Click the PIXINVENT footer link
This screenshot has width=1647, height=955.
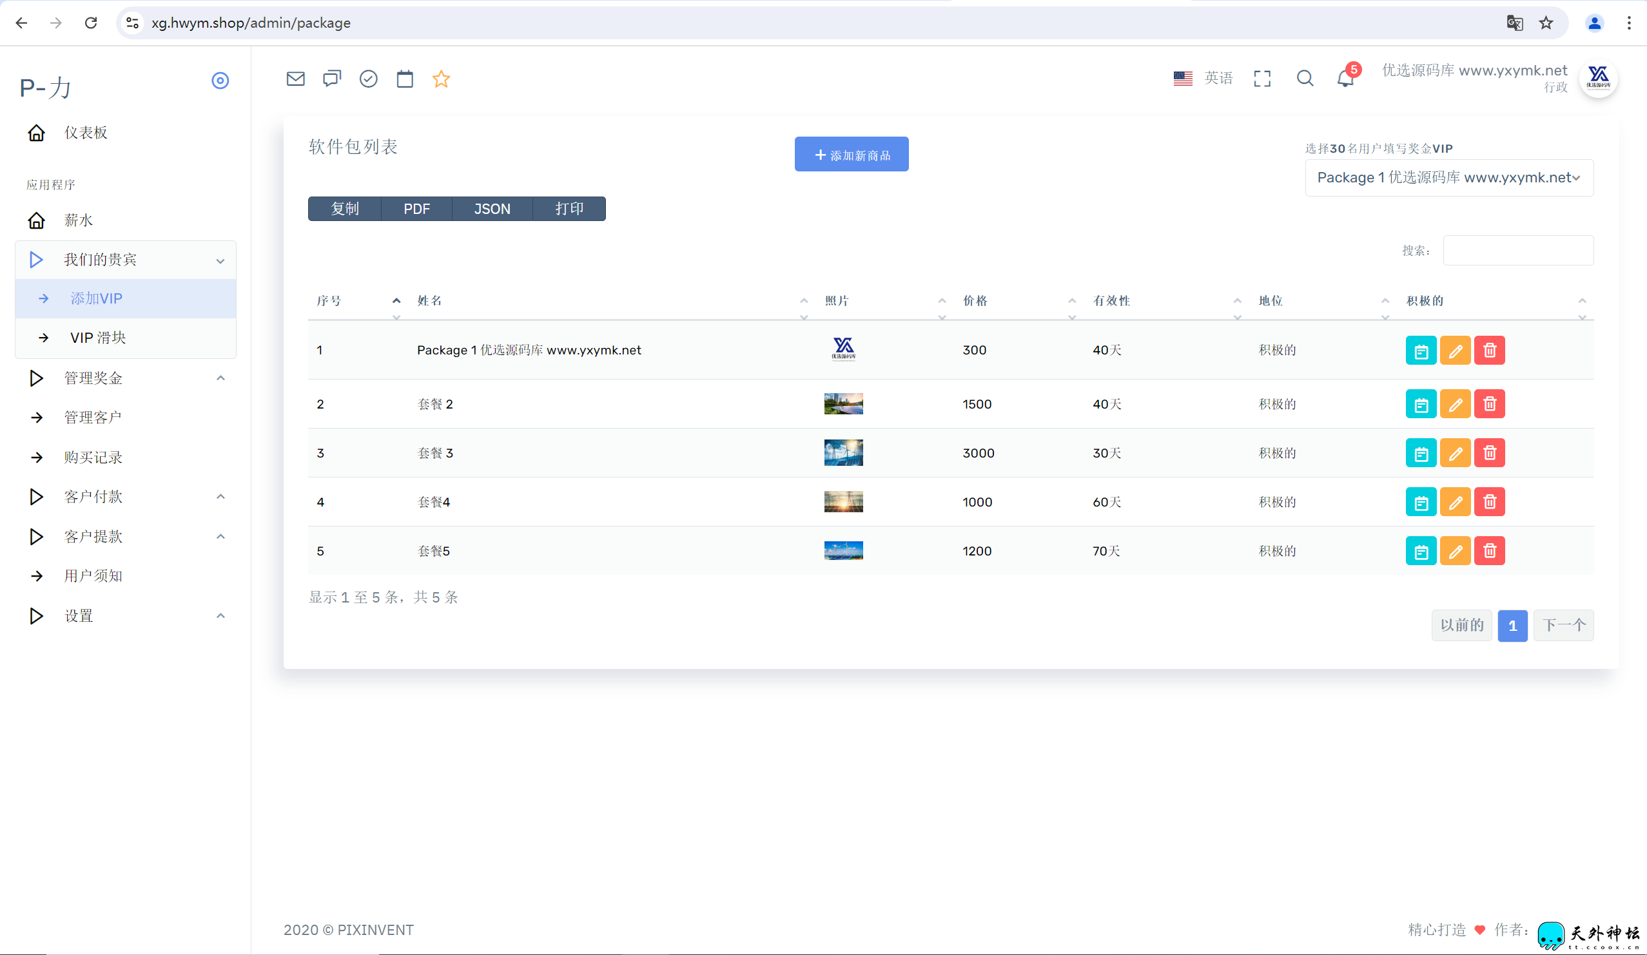375,930
